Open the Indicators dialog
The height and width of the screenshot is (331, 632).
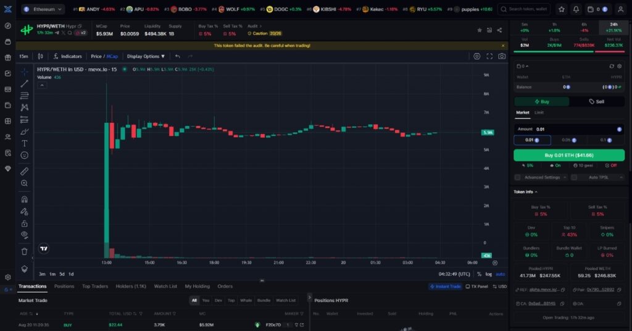68,56
